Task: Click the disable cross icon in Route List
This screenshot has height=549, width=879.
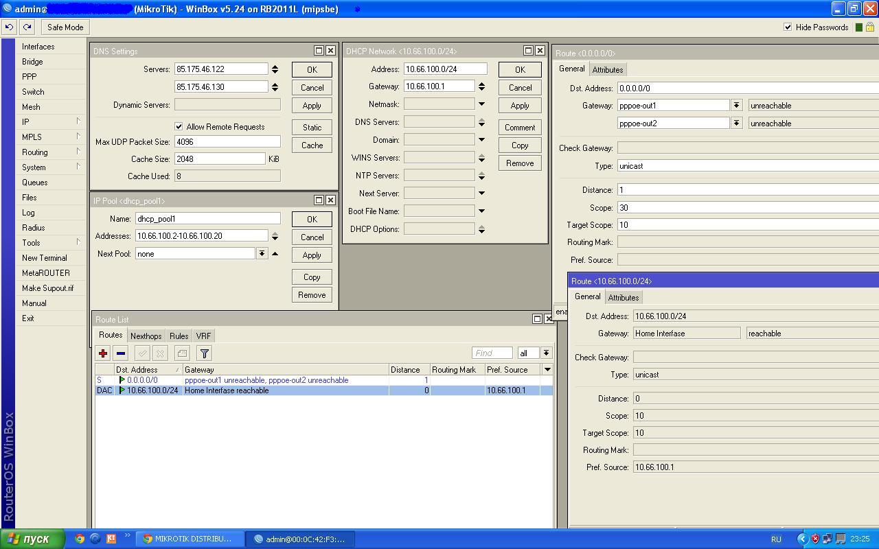Action: (160, 353)
